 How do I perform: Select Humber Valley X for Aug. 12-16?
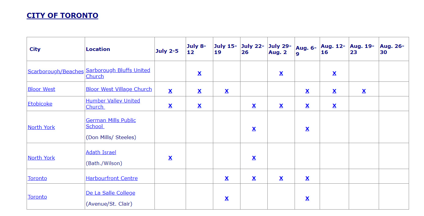334,106
